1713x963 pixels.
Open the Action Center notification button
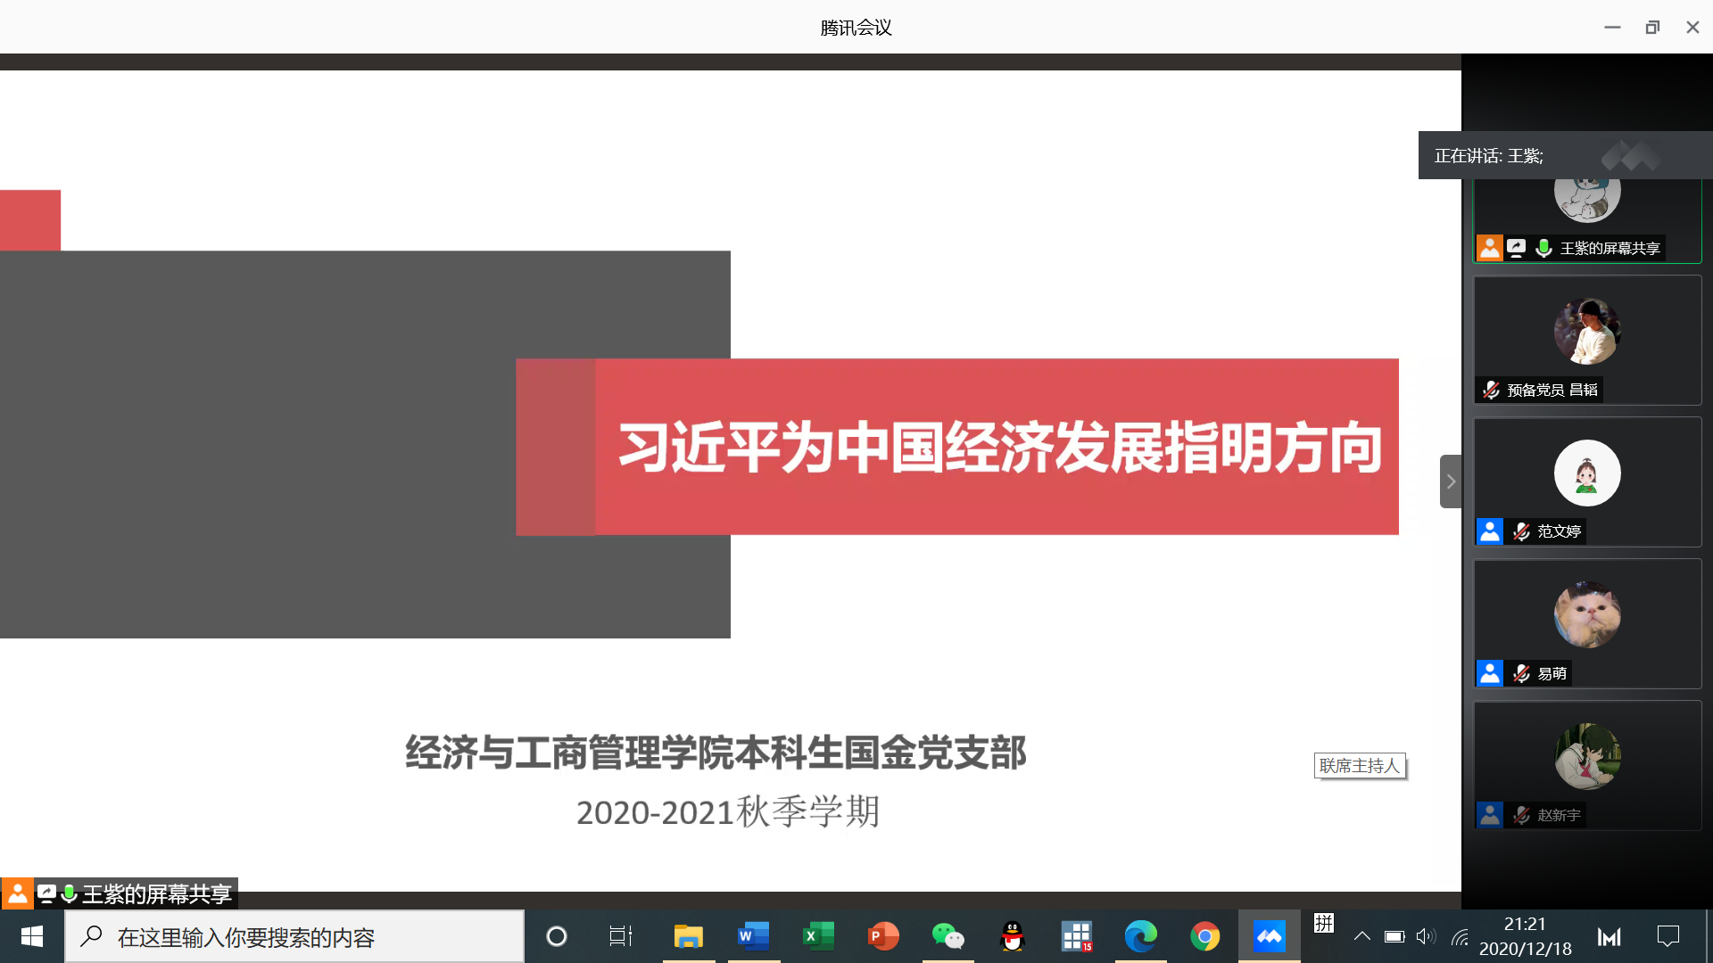(x=1668, y=936)
